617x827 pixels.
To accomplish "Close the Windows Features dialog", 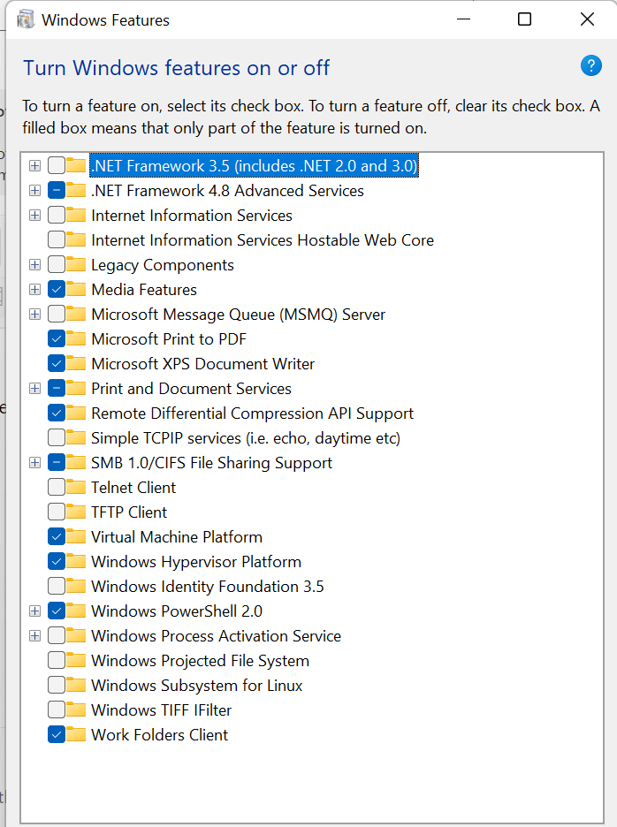I will (x=587, y=19).
